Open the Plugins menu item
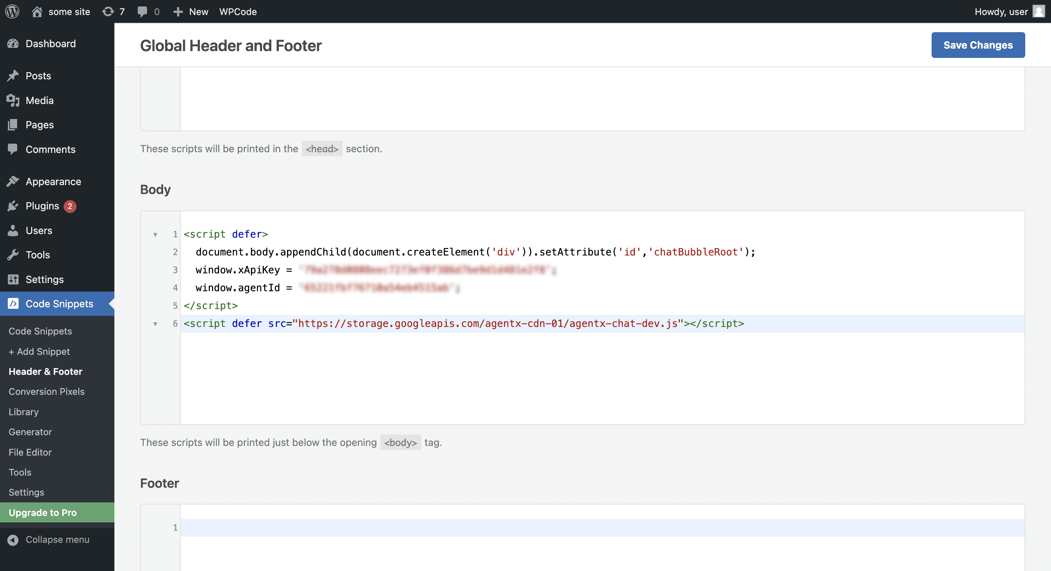 [x=57, y=206]
